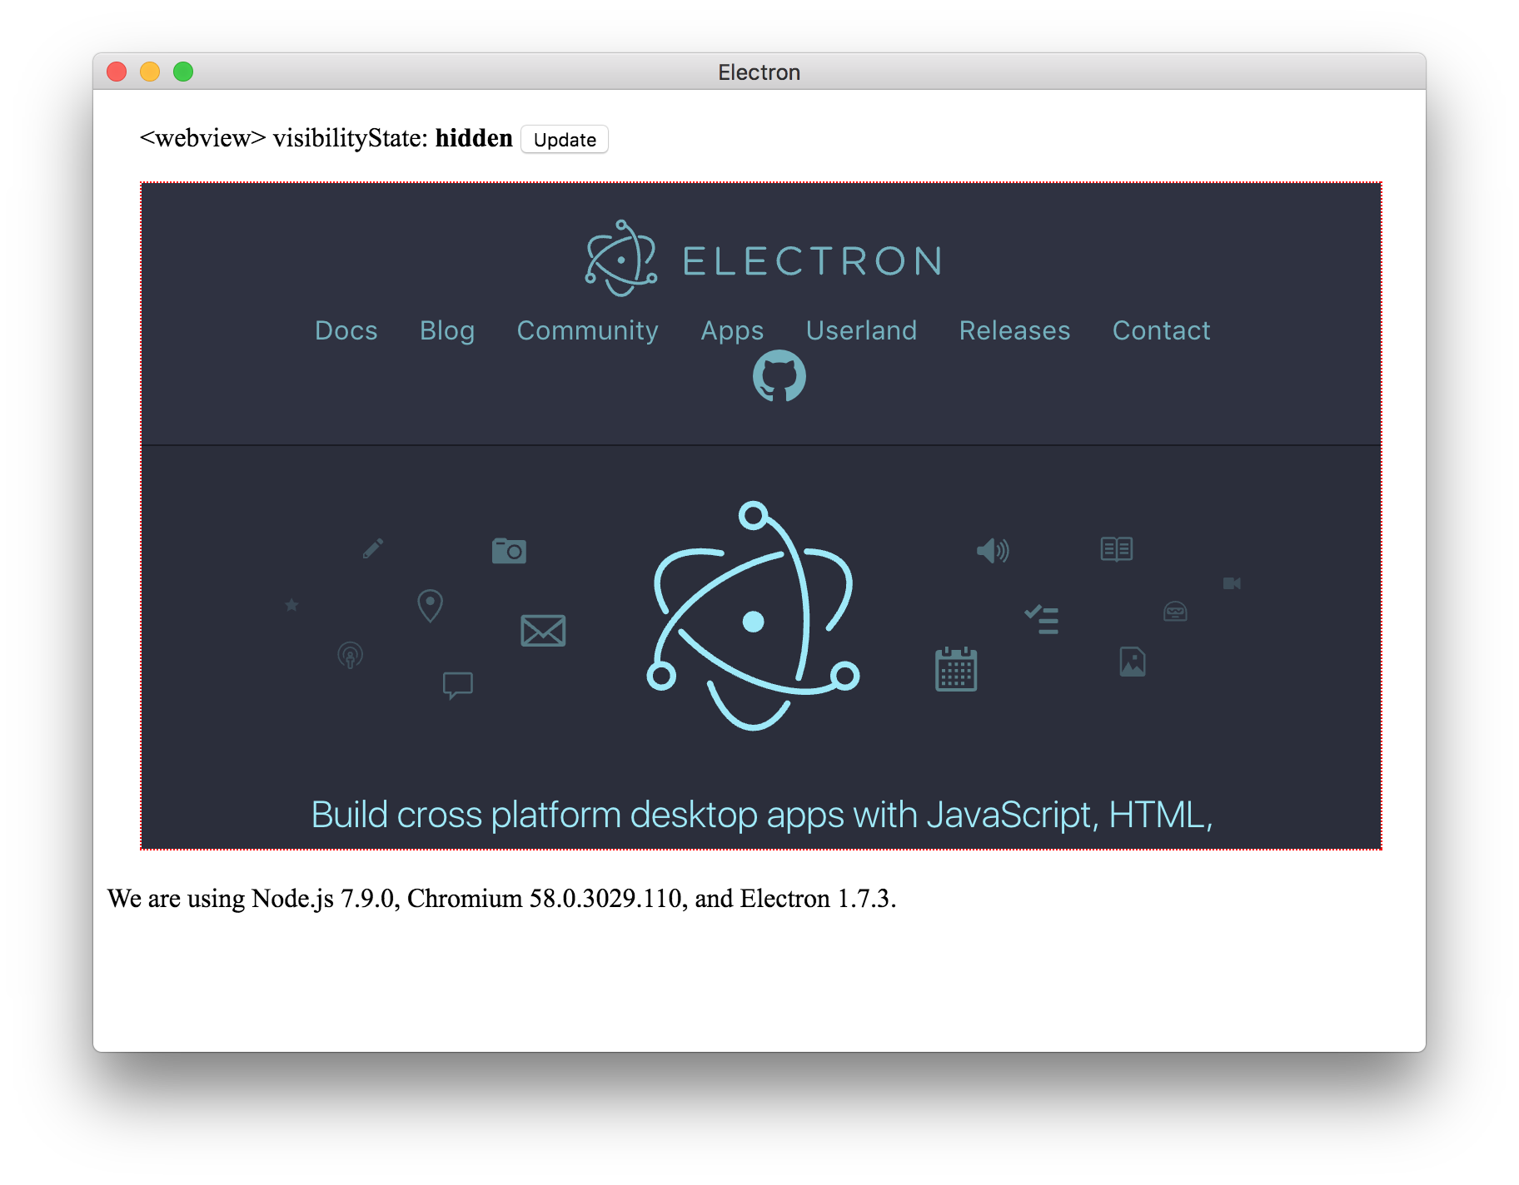
Task: Go to the Community link
Action: pyautogui.click(x=588, y=330)
